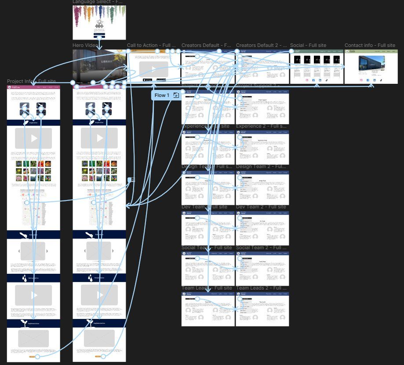Viewport: 404px width, 365px height.
Task: Click the Google Play badge in Call to Action frame
Action: [161, 80]
